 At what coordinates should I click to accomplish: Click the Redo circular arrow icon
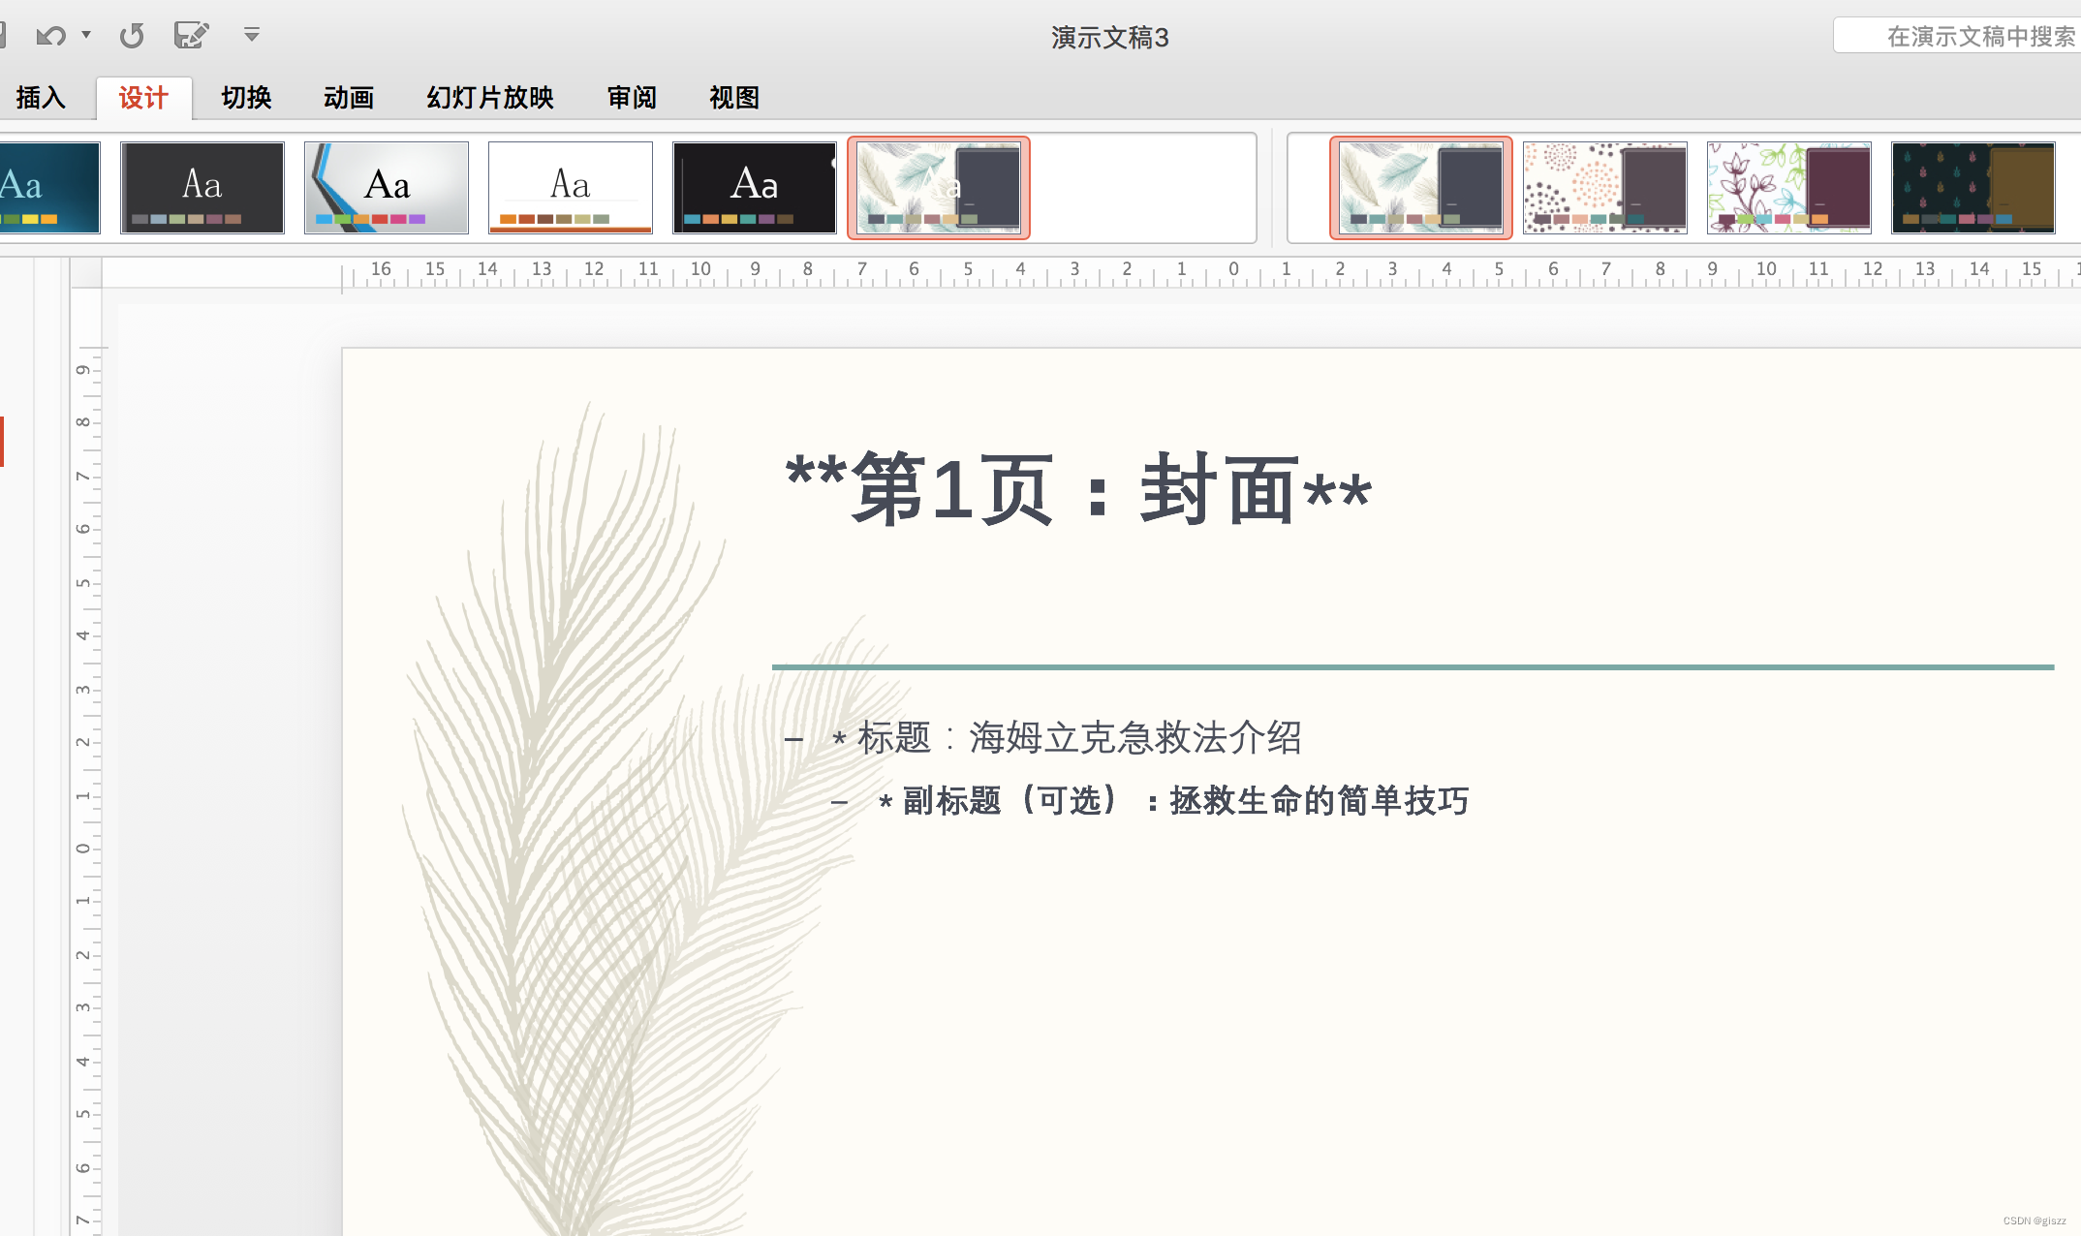(132, 36)
